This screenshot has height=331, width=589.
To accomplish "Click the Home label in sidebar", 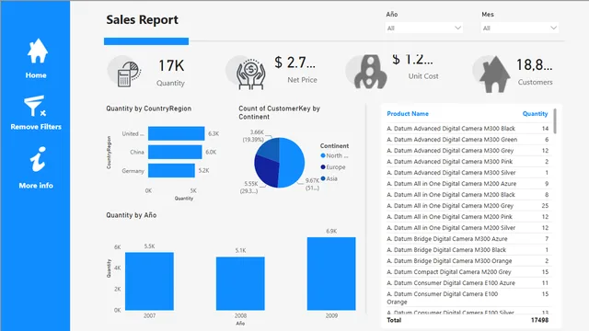I will [x=36, y=75].
